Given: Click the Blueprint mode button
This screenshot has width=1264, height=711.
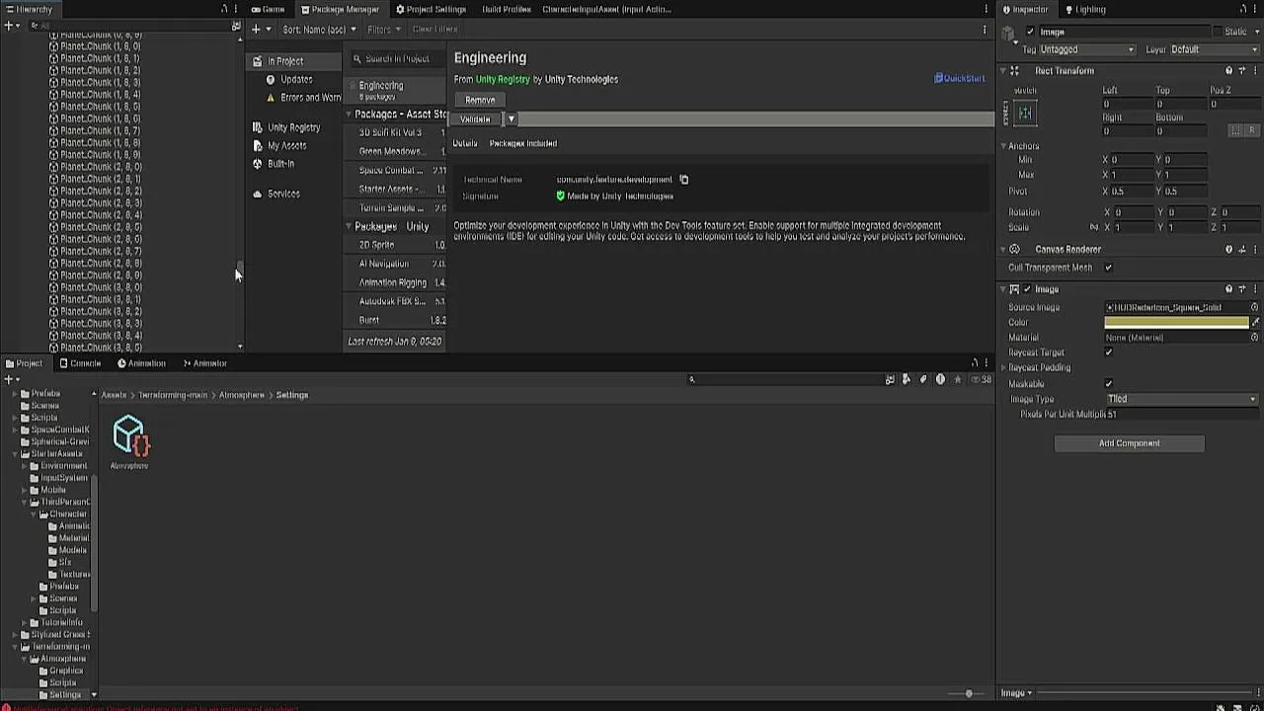Looking at the screenshot, I should 1235,130.
